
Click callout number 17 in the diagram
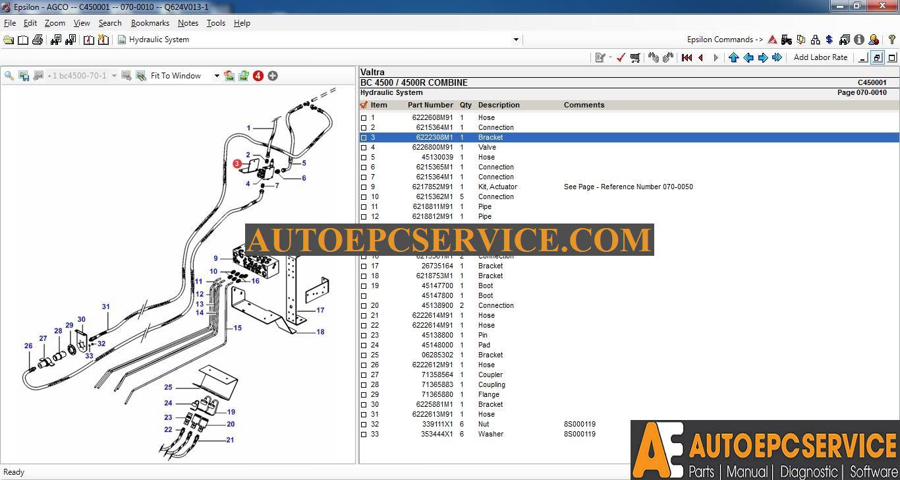(x=320, y=310)
